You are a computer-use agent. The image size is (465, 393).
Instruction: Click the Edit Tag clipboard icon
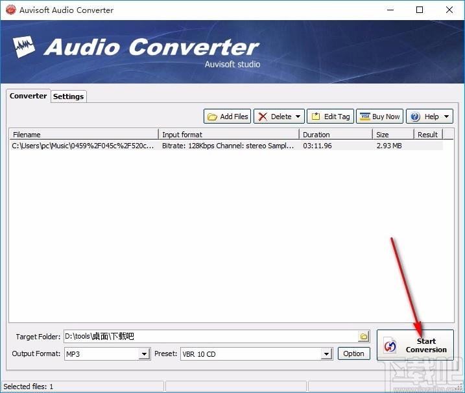[x=316, y=117]
